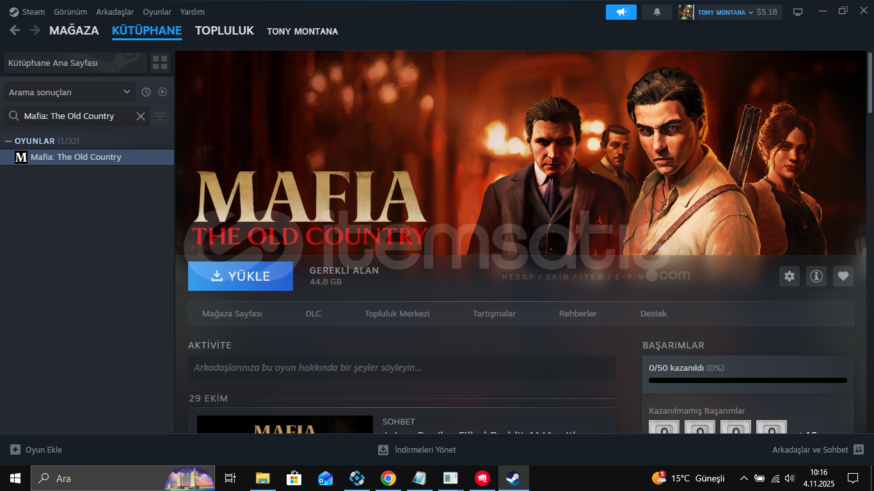Image resolution: width=874 pixels, height=491 pixels.
Task: Open Microsoft Store from taskbar
Action: tap(294, 478)
